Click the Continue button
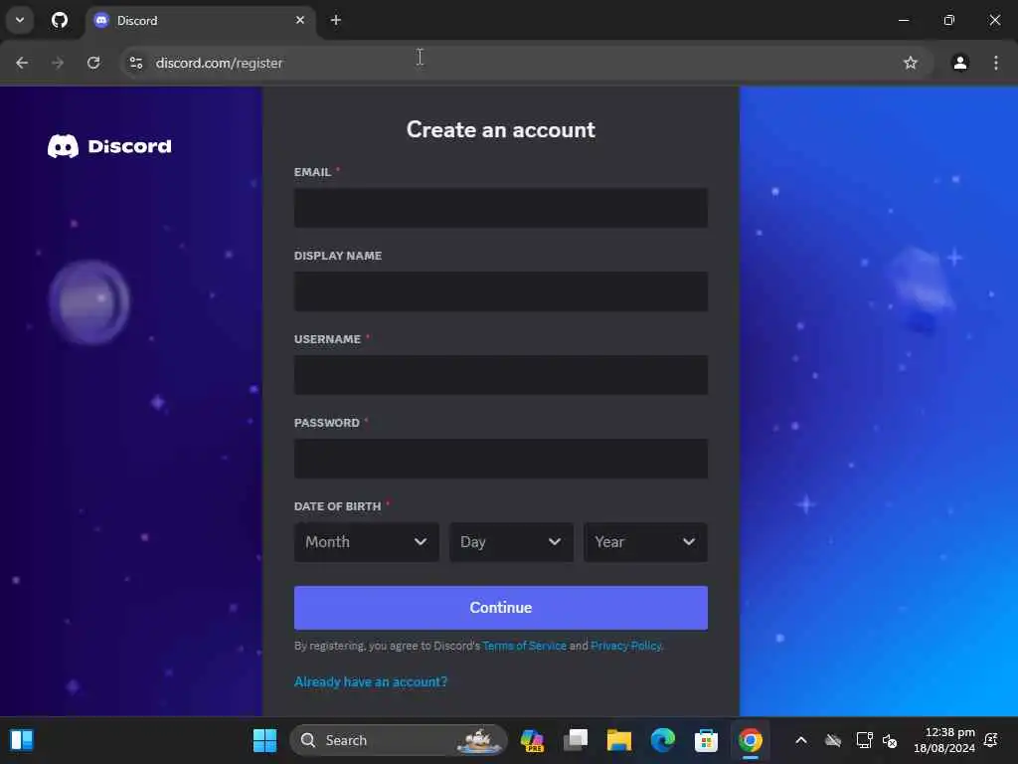Image resolution: width=1018 pixels, height=764 pixels. (501, 608)
